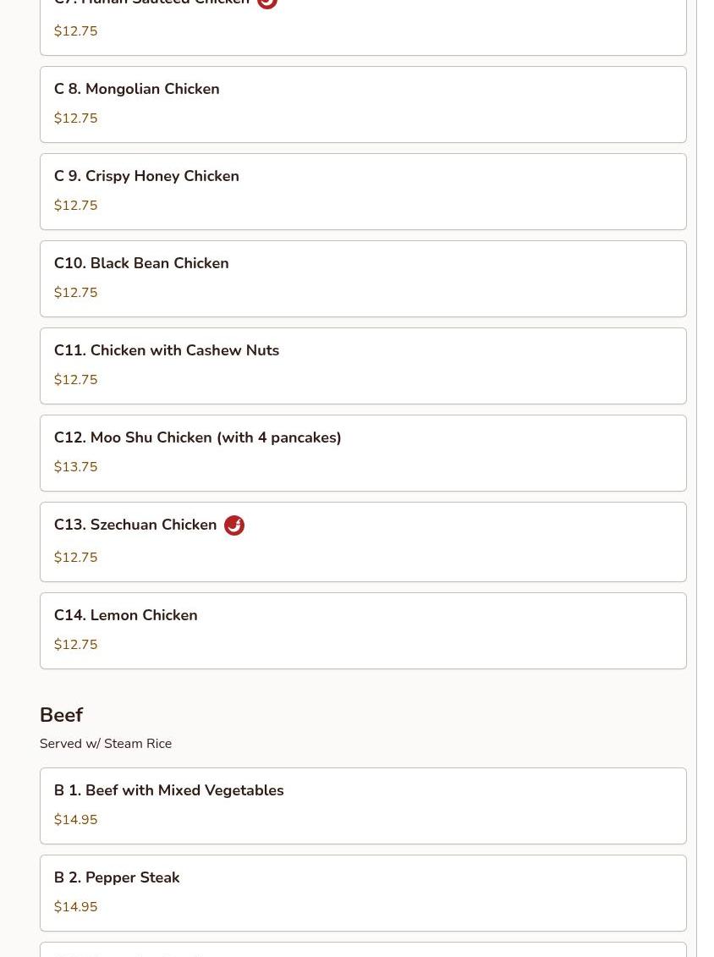This screenshot has width=714, height=957.
Task: Click the partially visible item below Pepper Steak
Action: pos(362,950)
